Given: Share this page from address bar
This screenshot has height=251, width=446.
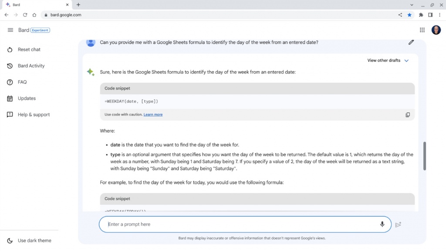Looking at the screenshot, I should (x=400, y=15).
